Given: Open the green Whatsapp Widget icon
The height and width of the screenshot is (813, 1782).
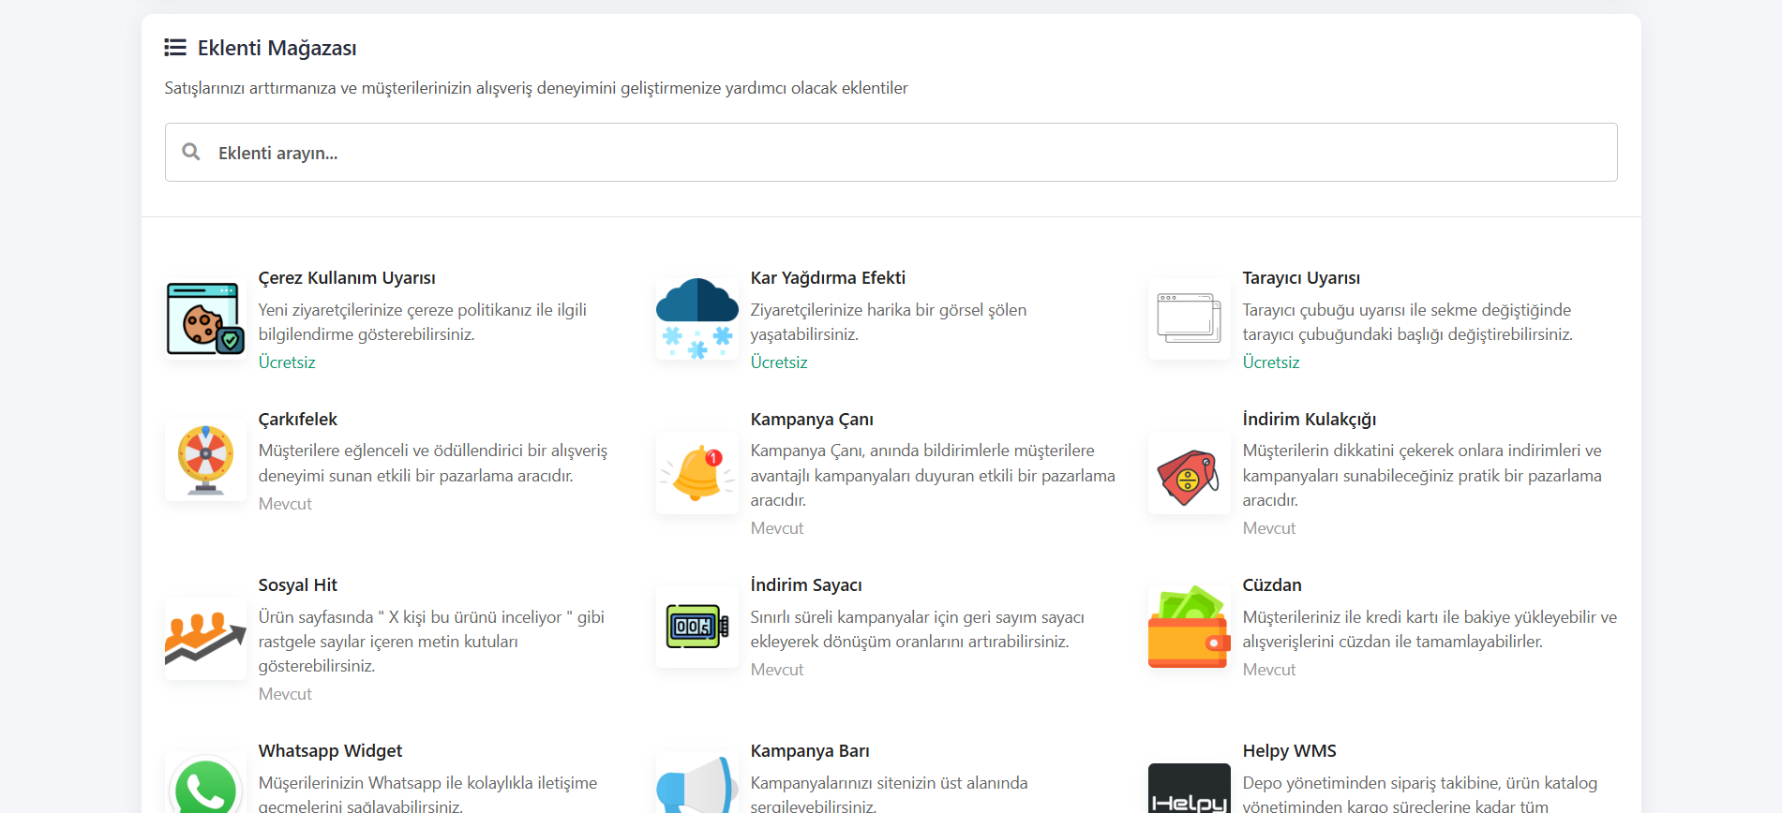Looking at the screenshot, I should (205, 787).
